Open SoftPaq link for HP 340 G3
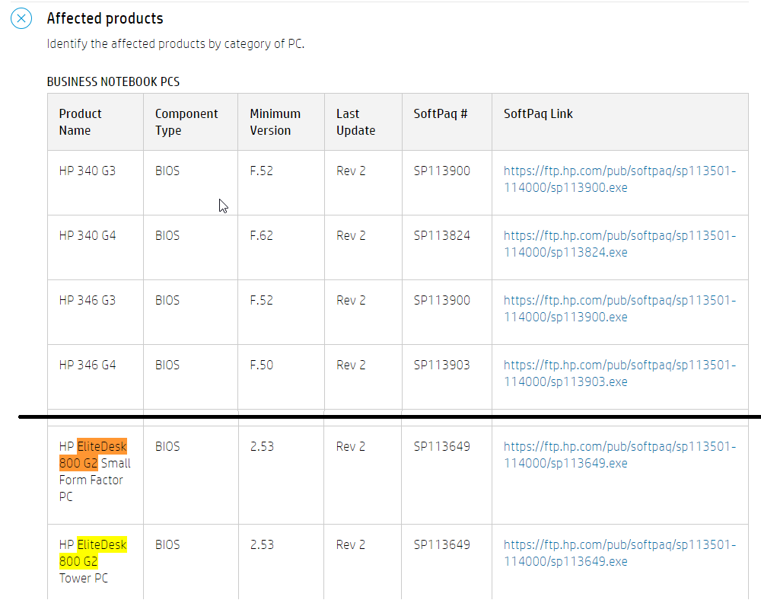This screenshot has height=600, width=761. tap(619, 179)
